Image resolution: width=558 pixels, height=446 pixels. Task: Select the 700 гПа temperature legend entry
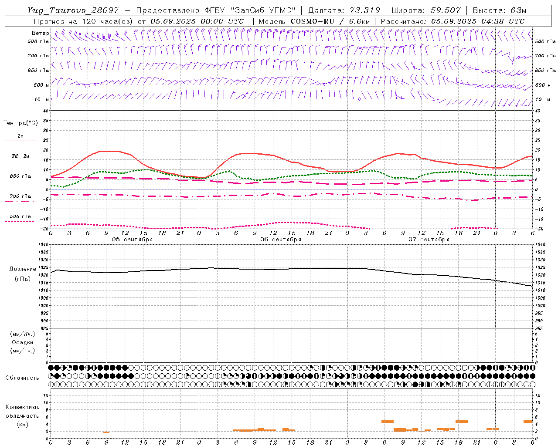tap(20, 196)
